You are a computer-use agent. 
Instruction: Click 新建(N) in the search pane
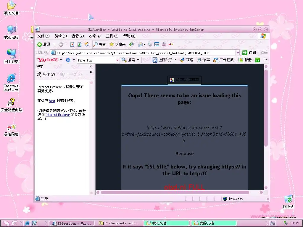coord(46,74)
